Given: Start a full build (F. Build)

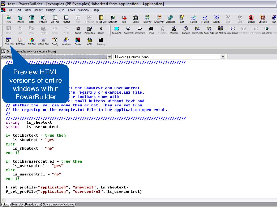Looking at the screenshot, I should (205, 19).
